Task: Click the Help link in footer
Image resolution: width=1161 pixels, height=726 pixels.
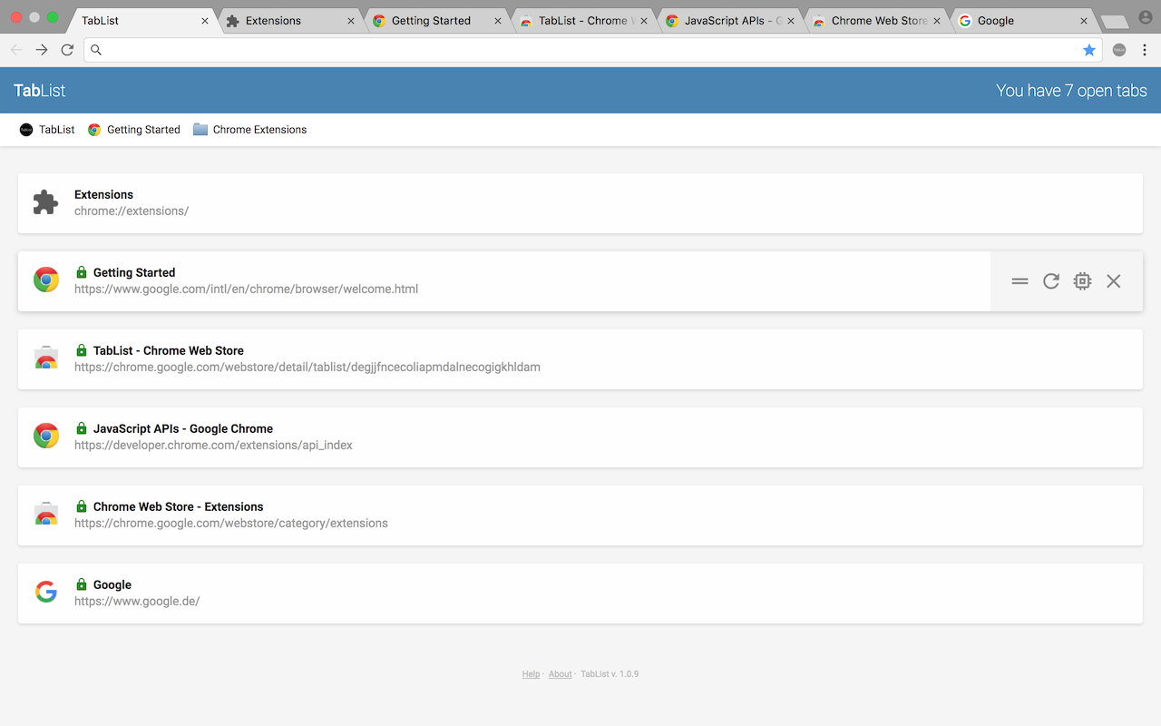Action: point(531,674)
